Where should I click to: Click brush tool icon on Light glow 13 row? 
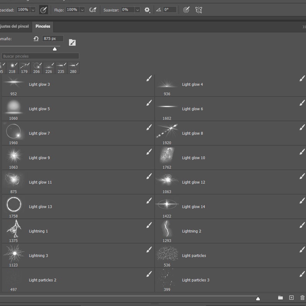point(149,201)
